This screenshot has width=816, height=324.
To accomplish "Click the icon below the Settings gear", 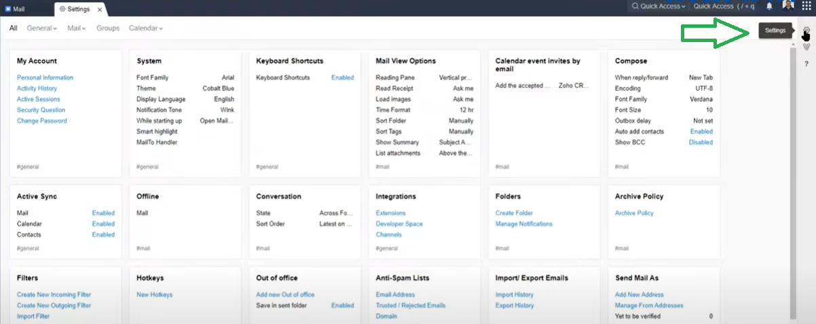I will (806, 47).
